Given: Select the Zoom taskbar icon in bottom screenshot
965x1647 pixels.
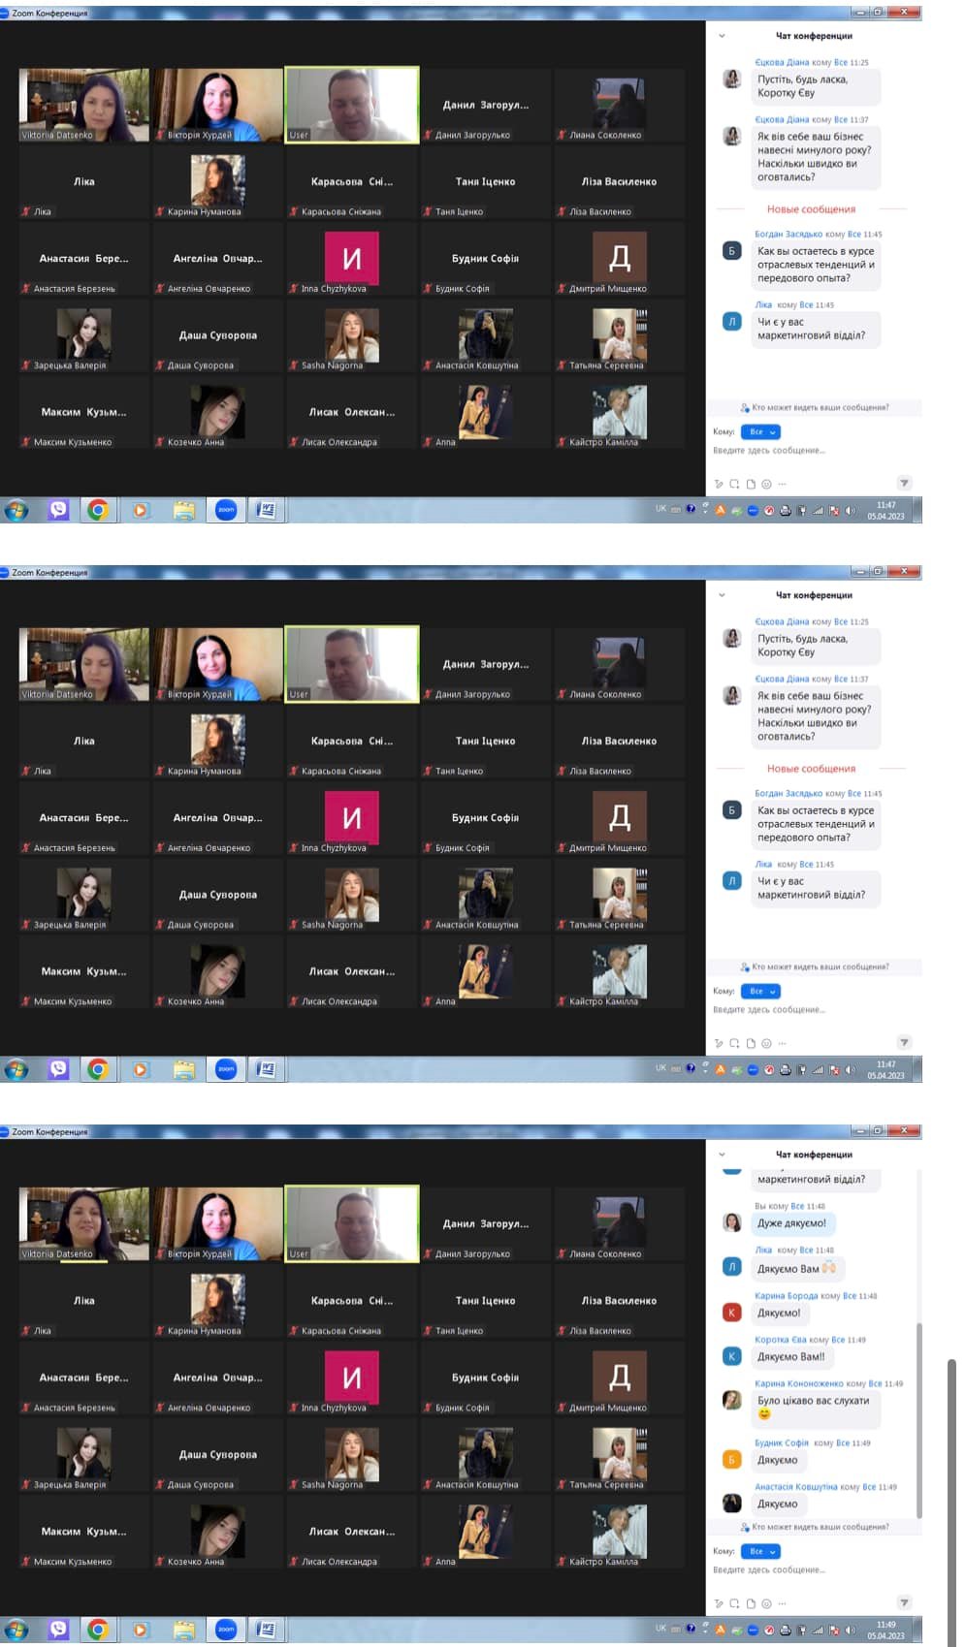Looking at the screenshot, I should (226, 1630).
